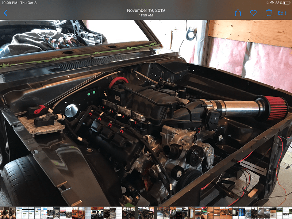The height and width of the screenshot is (219, 292).
Task: Delete the photo using the trash icon
Action: [x=269, y=13]
